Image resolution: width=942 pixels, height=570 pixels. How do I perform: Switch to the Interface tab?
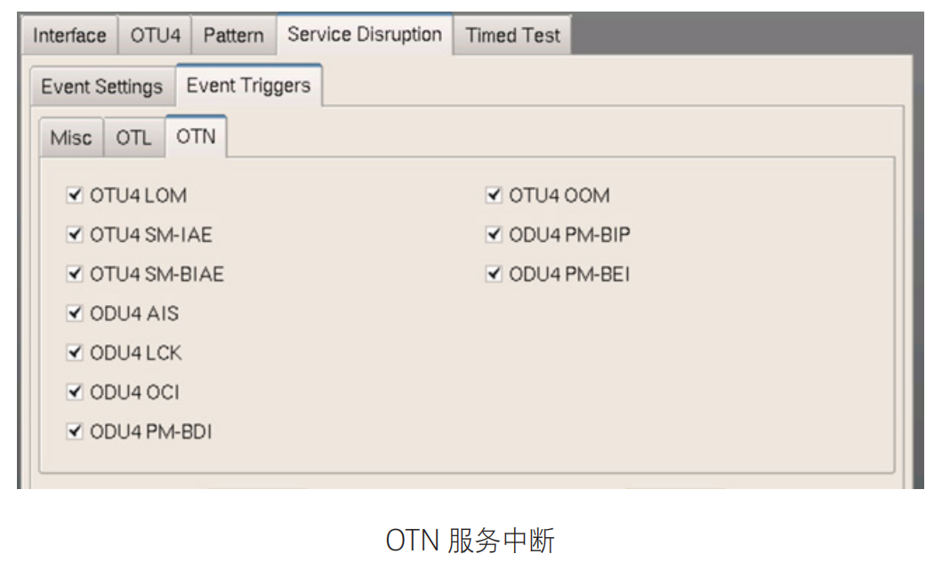coord(69,36)
